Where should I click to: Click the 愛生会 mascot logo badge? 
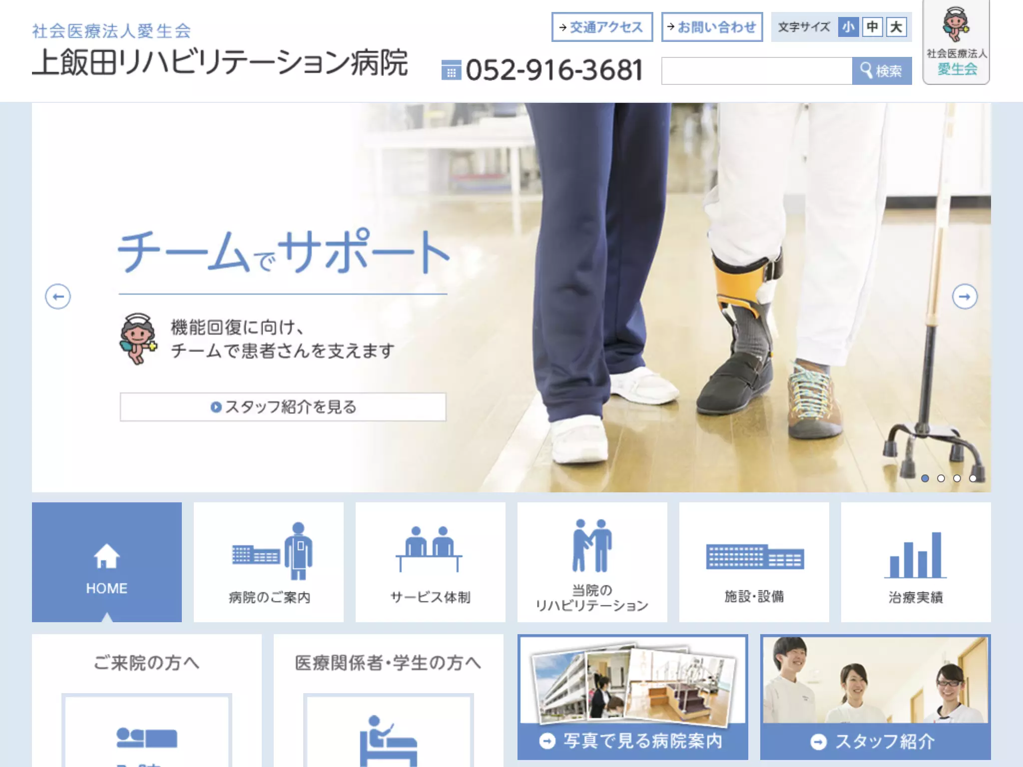click(x=956, y=42)
